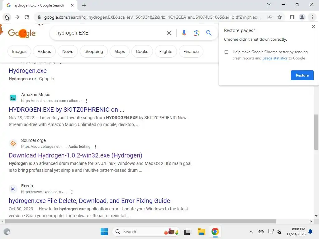Open hydrogen.exe File Delete guide result

point(89,201)
